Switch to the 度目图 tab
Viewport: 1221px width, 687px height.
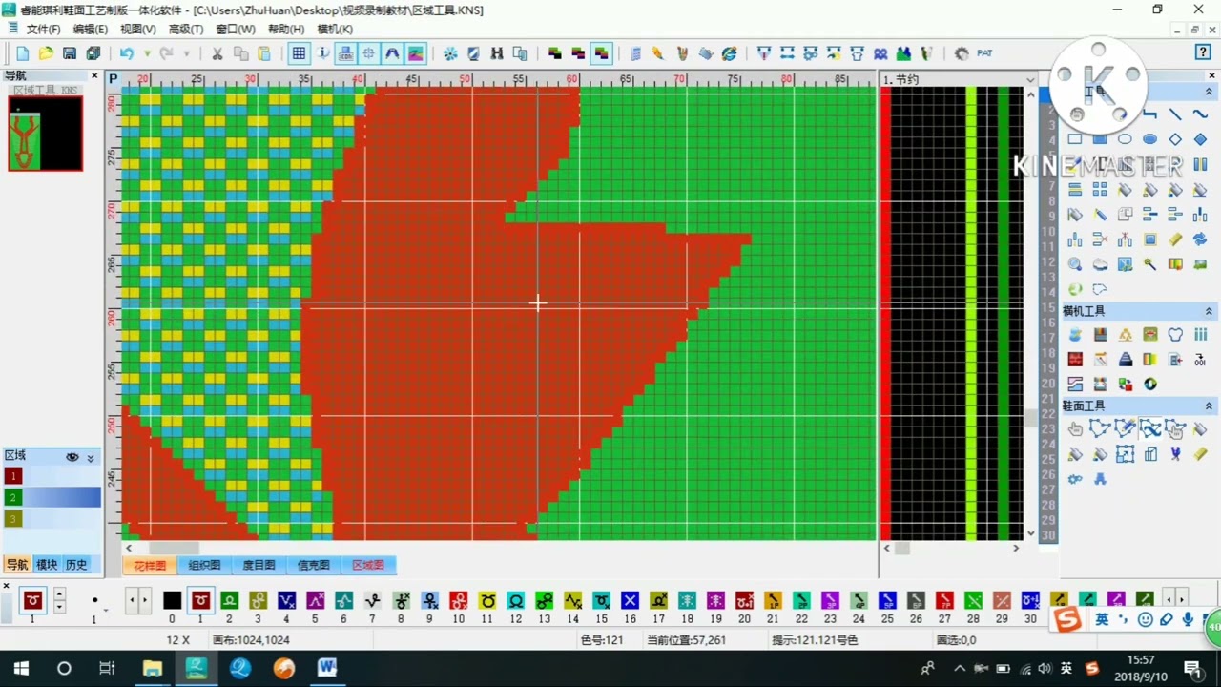[259, 565]
